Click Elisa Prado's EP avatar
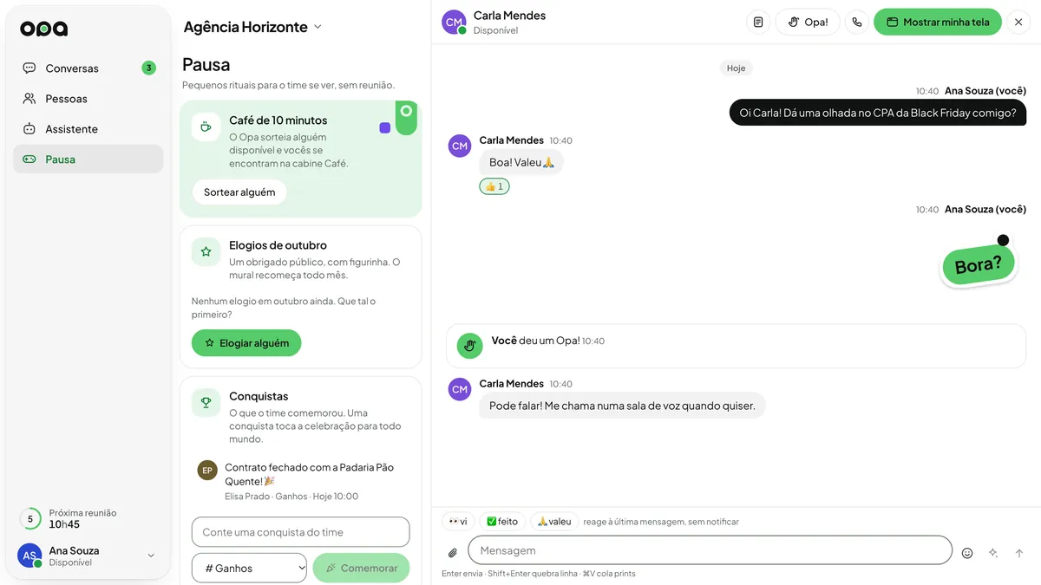 point(207,471)
